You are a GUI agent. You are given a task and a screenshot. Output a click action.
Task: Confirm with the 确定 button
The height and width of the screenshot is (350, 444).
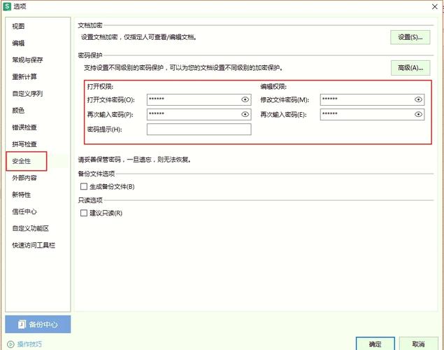coord(375,344)
